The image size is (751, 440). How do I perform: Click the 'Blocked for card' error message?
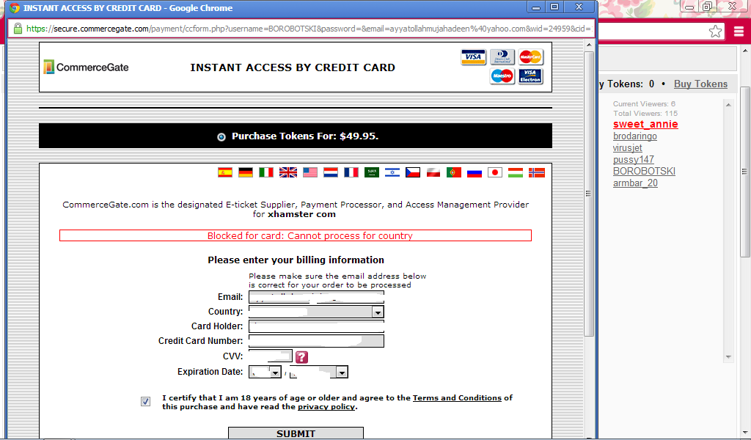(x=296, y=235)
